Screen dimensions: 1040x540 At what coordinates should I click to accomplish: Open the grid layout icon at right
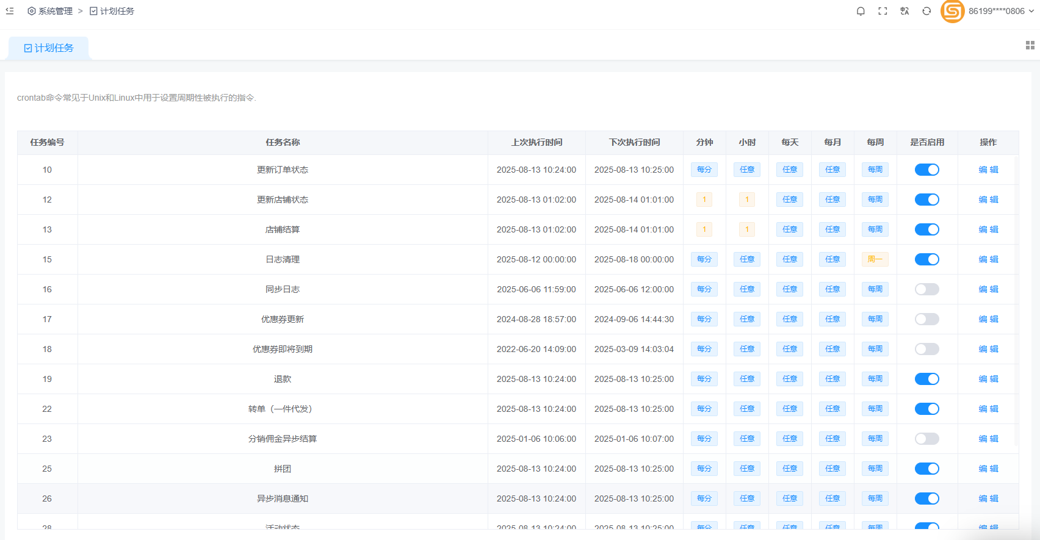click(x=1030, y=45)
